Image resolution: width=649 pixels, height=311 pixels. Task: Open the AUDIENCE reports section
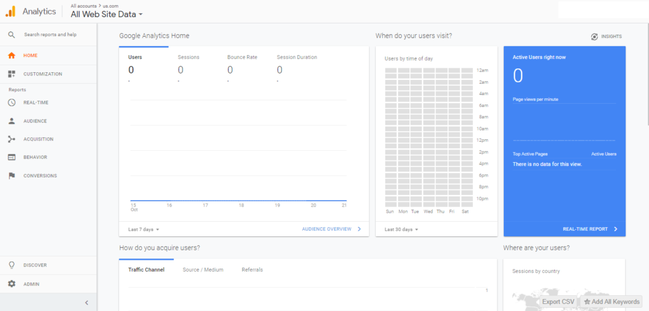pos(48,121)
